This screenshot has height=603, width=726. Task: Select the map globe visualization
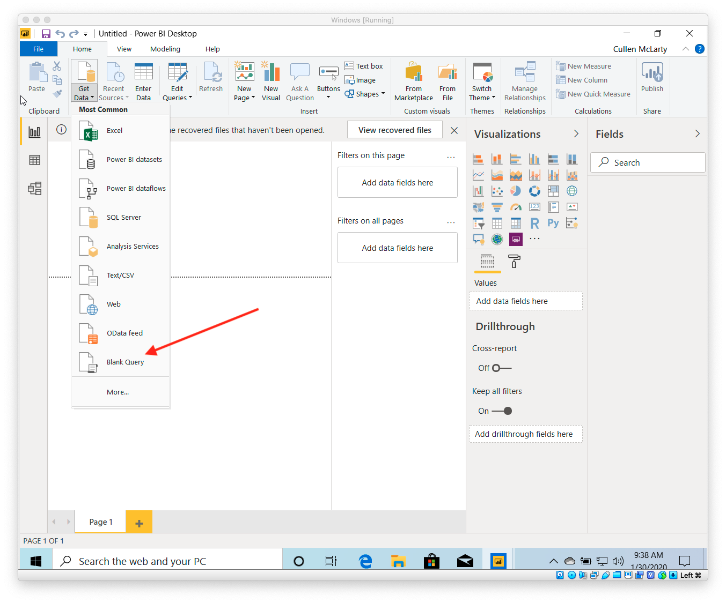(x=572, y=191)
